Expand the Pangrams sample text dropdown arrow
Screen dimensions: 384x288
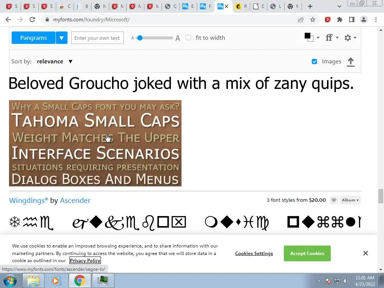(x=61, y=38)
